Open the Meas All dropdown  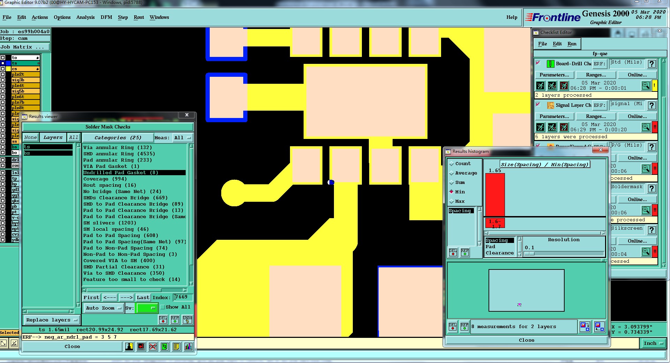[183, 138]
